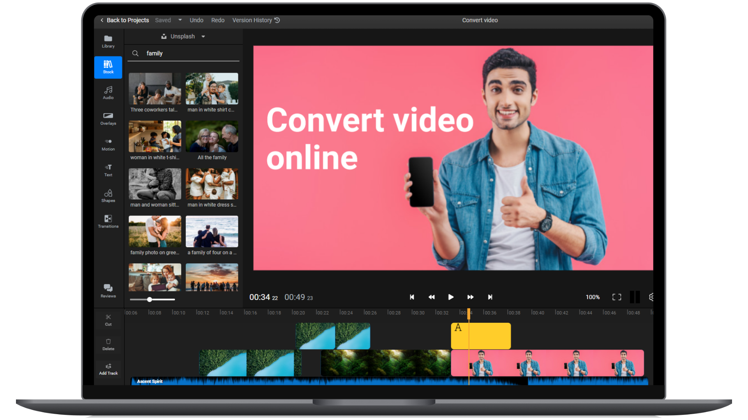Viewport: 748px width, 420px height.
Task: Select the yellow text clip on timeline
Action: pyautogui.click(x=481, y=336)
